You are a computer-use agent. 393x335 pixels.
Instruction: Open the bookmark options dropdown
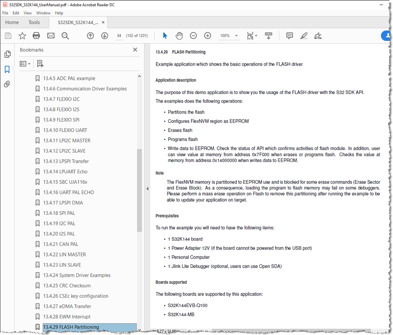(x=25, y=64)
